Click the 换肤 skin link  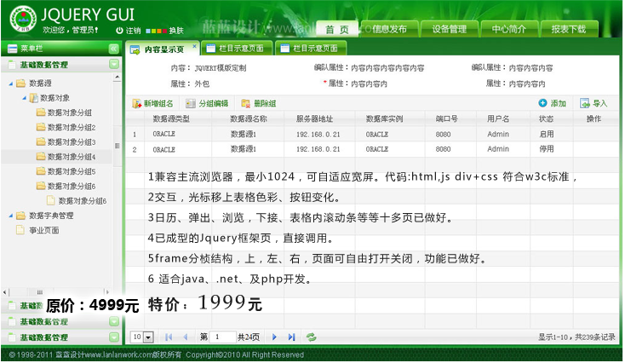pyautogui.click(x=175, y=31)
